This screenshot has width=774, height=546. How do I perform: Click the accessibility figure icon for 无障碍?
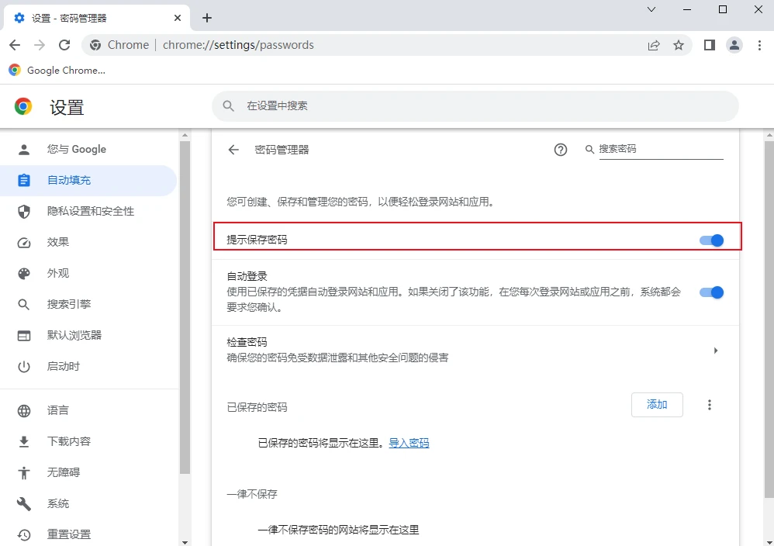(24, 473)
